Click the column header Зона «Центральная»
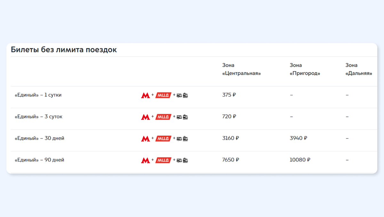 point(242,69)
